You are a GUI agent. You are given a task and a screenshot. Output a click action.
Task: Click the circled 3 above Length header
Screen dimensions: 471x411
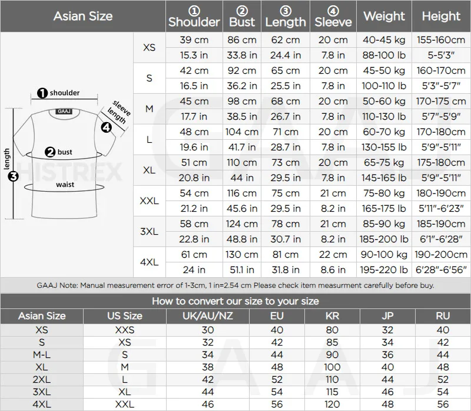pos(286,11)
